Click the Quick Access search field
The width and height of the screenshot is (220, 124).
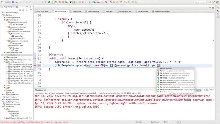pos(200,2)
